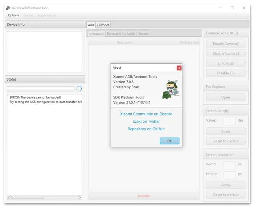Click the ERROR device cannot be loaded text
Screen dimensions: 254x207
35,97
